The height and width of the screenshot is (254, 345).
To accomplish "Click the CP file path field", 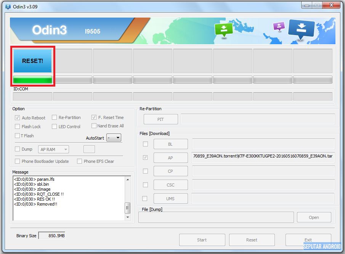I will [263, 171].
